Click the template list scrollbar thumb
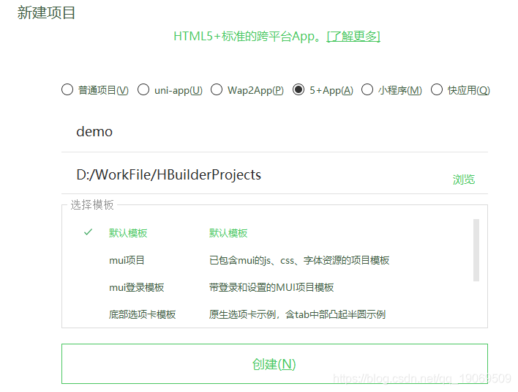Screen dimensions: 518x392 point(476,250)
